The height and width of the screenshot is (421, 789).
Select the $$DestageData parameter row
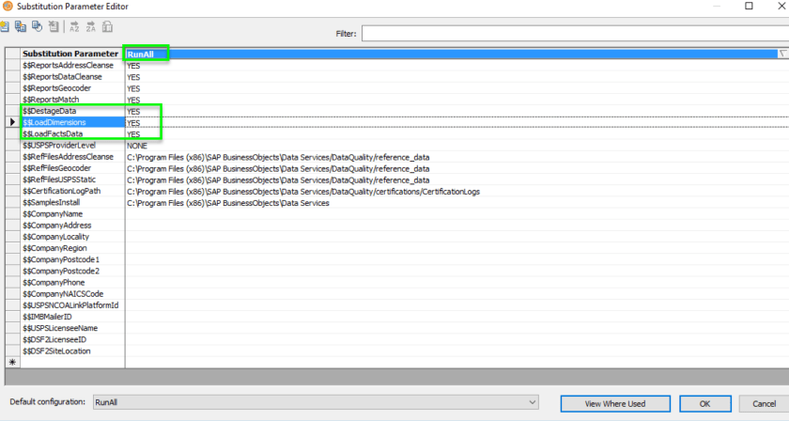(70, 111)
